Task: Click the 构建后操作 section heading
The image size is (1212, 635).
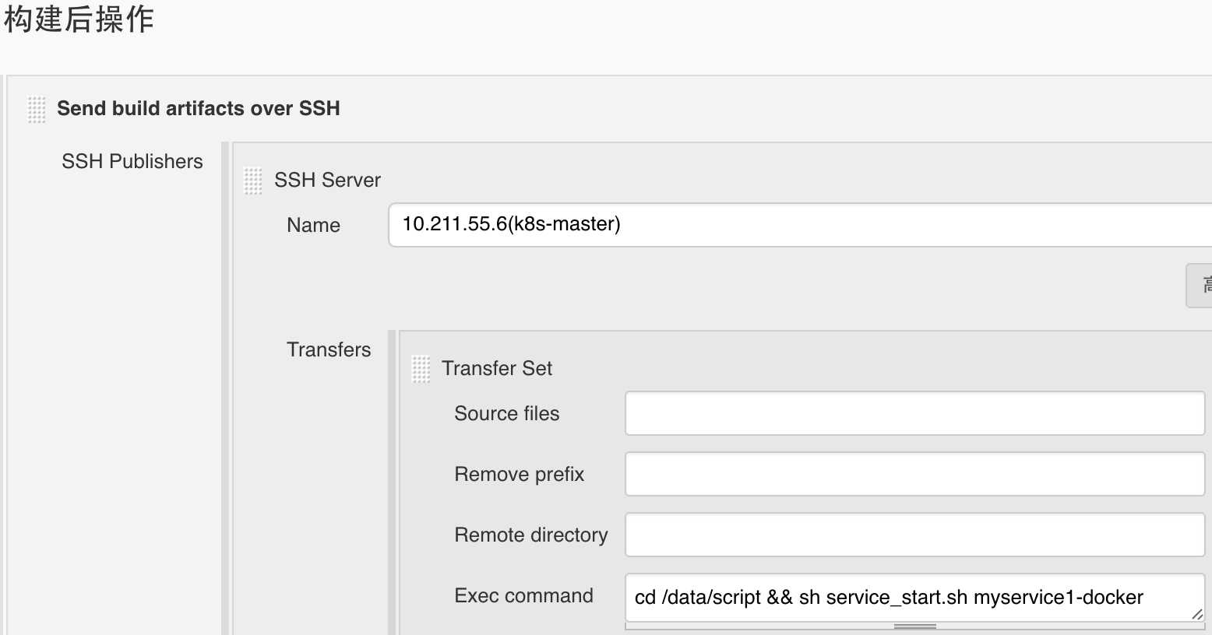Action: [x=79, y=19]
